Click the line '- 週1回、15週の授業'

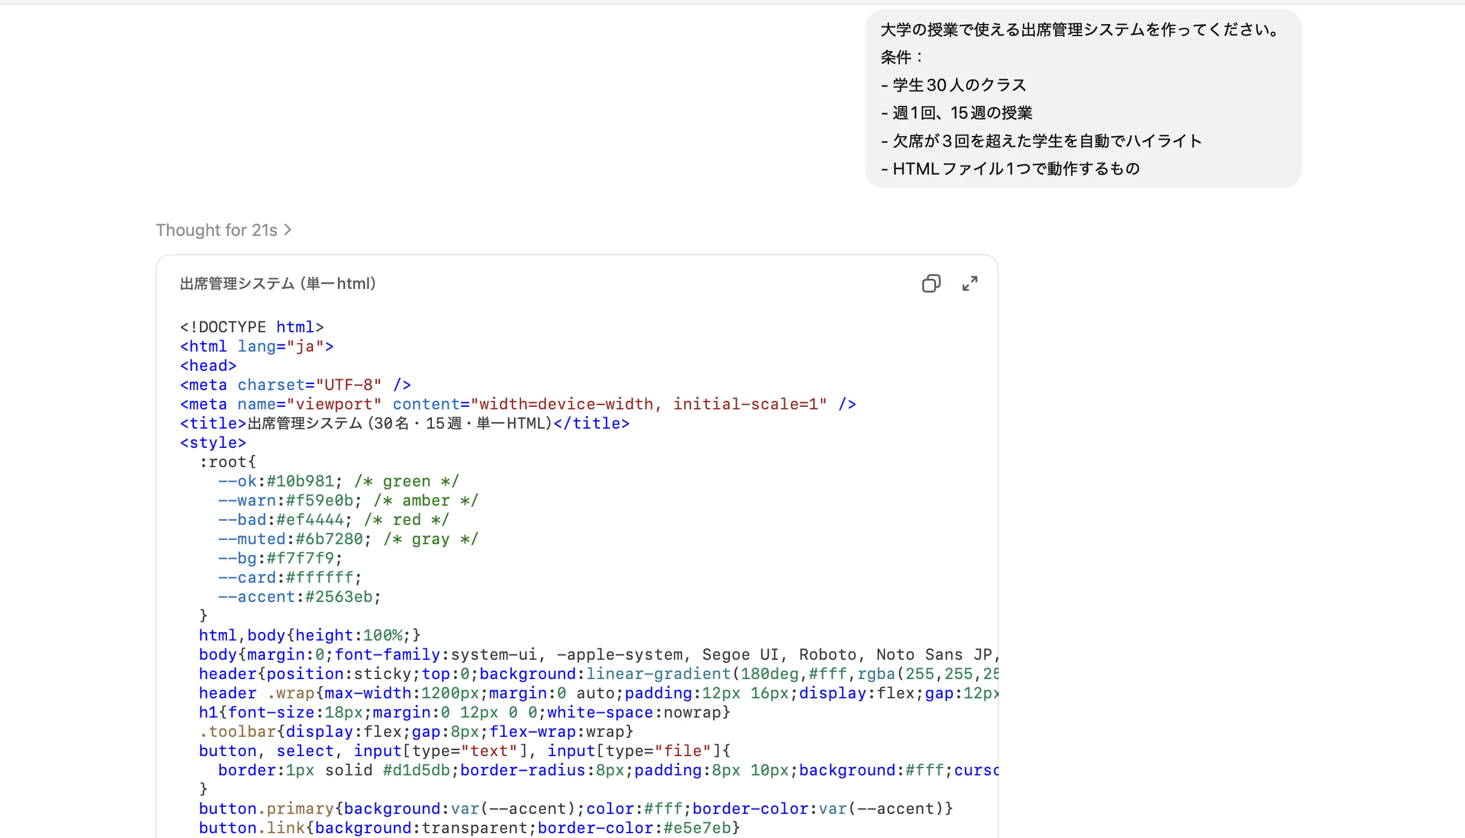pyautogui.click(x=957, y=113)
